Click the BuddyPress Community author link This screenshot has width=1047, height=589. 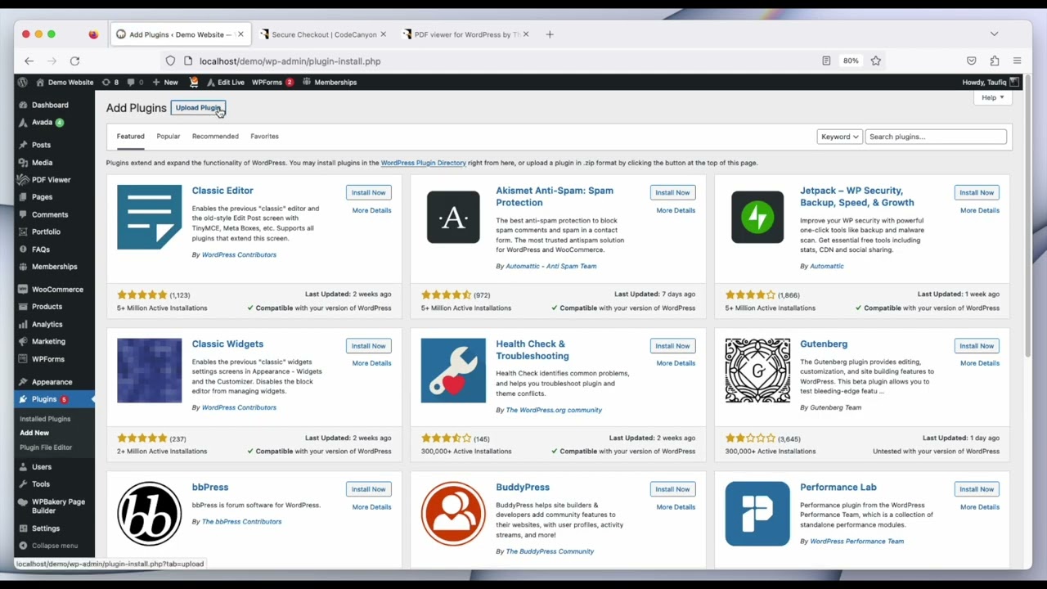click(x=550, y=551)
